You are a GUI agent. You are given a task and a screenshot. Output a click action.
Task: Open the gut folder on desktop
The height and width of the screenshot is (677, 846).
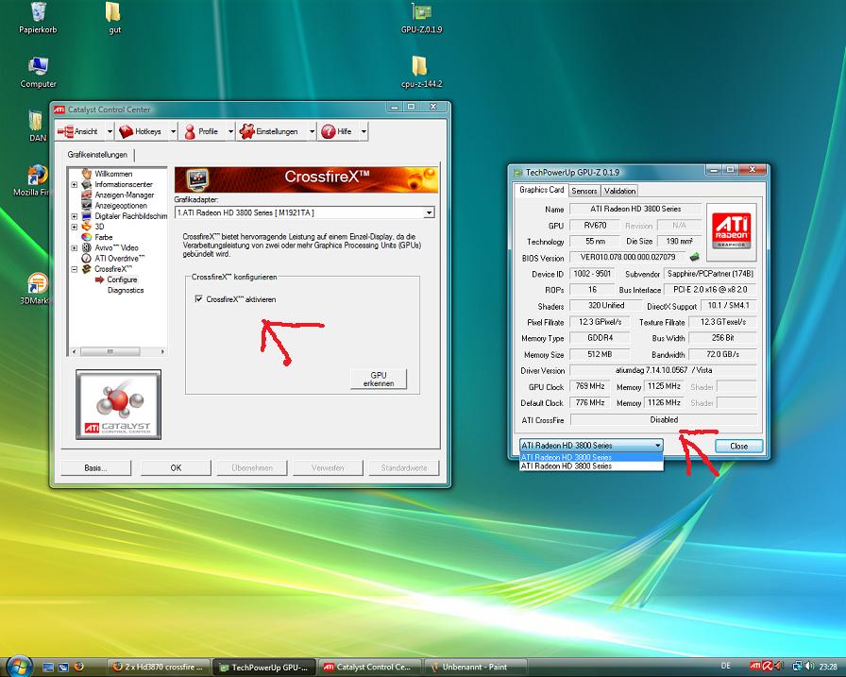(x=114, y=18)
